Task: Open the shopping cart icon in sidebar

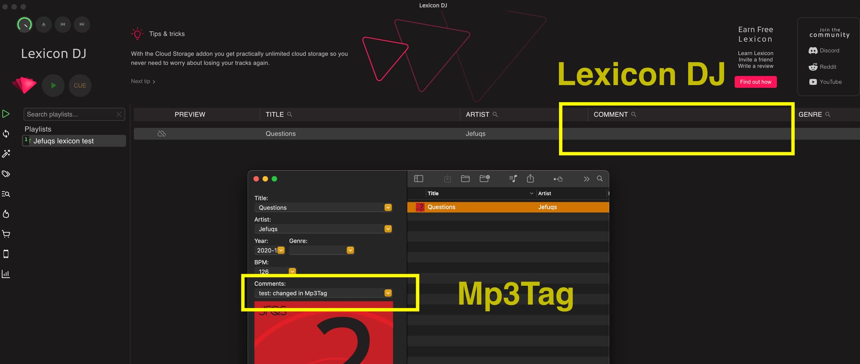Action: point(6,234)
